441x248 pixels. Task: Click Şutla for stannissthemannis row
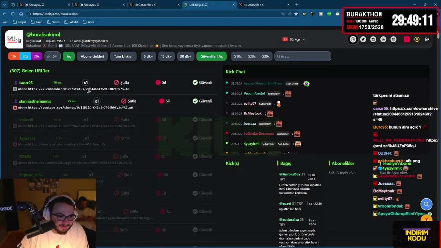pos(129,101)
